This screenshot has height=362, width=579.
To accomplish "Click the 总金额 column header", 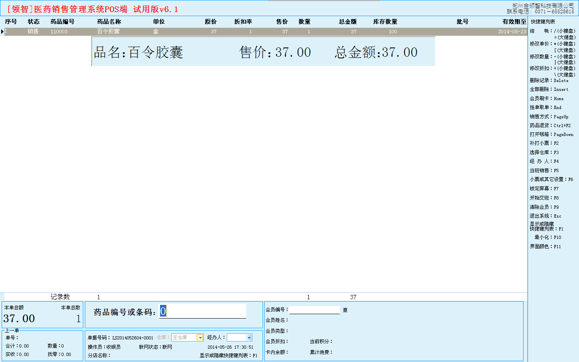I will coord(347,22).
